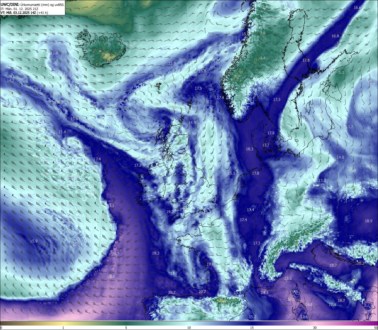Viewport: 378px width, 330px height.
Task: Click the value 23.6 on the map
Action: pyautogui.click(x=288, y=278)
